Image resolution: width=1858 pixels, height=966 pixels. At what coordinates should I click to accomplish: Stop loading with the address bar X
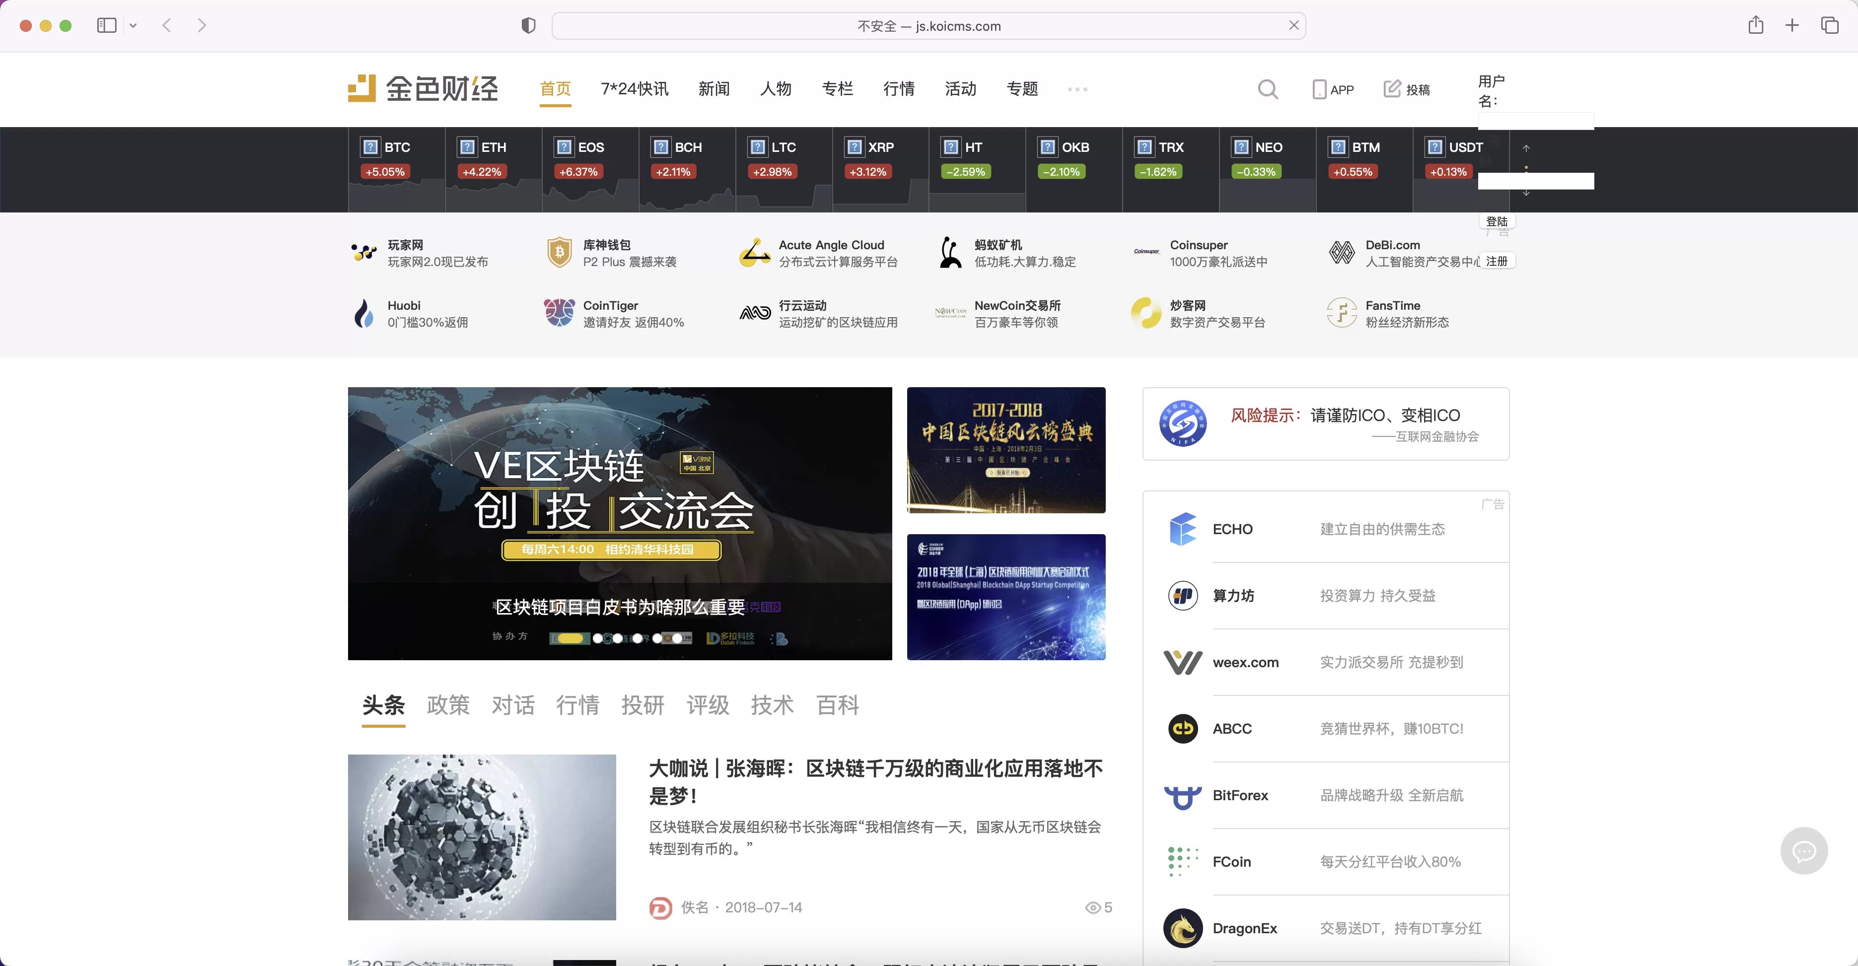[x=1294, y=25]
